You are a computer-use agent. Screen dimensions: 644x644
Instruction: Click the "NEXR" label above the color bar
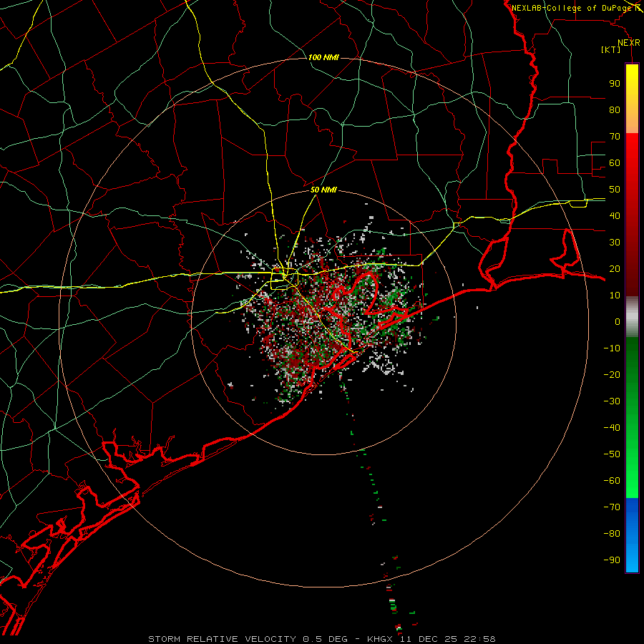[629, 43]
